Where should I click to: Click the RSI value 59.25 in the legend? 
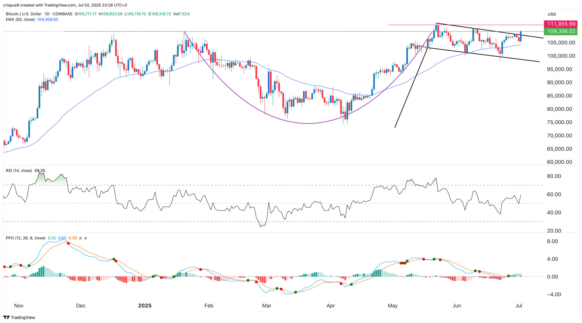coord(40,171)
